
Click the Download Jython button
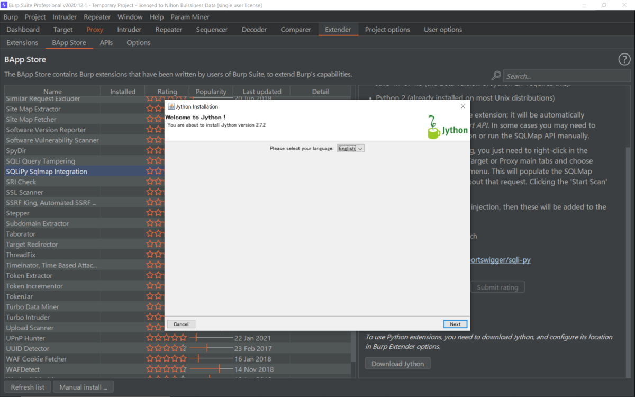click(x=398, y=364)
